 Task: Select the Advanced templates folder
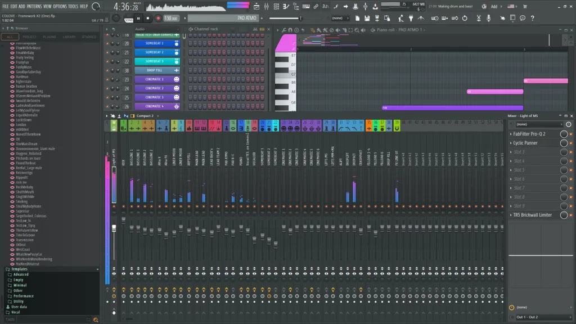point(21,274)
